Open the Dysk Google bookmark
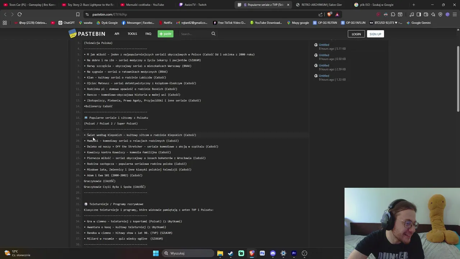Viewport: 460px width, 259px height. [107, 23]
